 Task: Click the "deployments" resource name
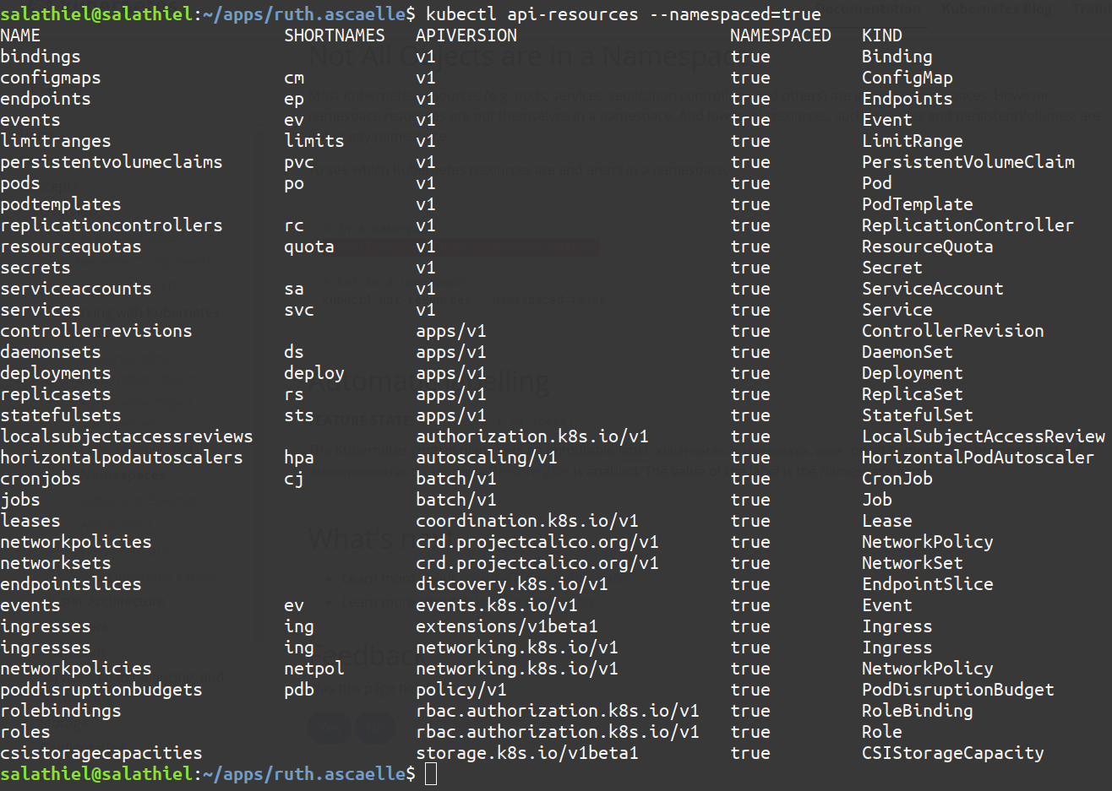coord(56,373)
